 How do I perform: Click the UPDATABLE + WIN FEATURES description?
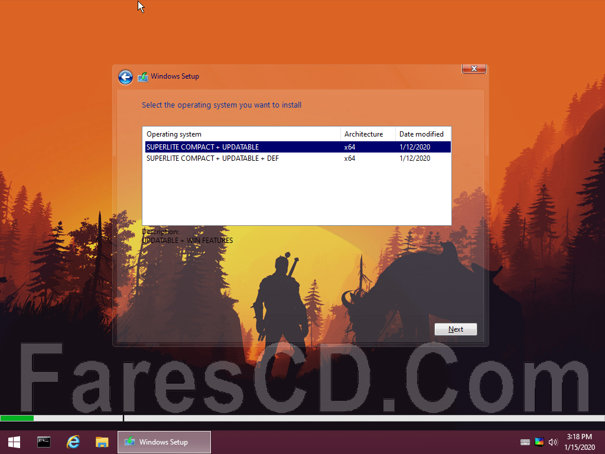click(x=187, y=241)
